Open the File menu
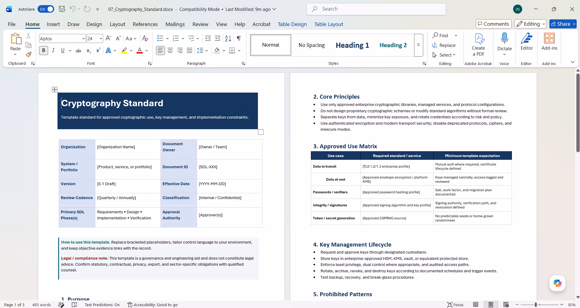This screenshot has width=580, height=308. click(12, 24)
